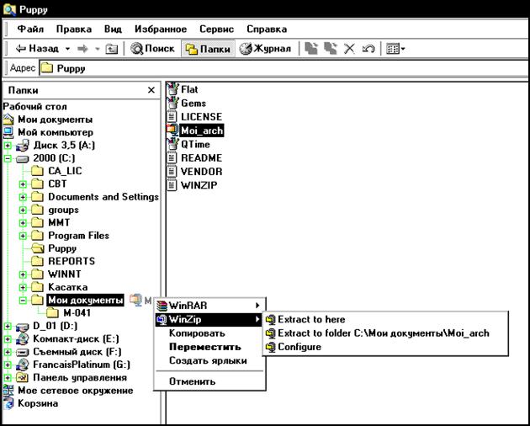Image resolution: width=530 pixels, height=426 pixels.
Task: Collapse the Мои документы folder on C:
Action: (x=23, y=300)
